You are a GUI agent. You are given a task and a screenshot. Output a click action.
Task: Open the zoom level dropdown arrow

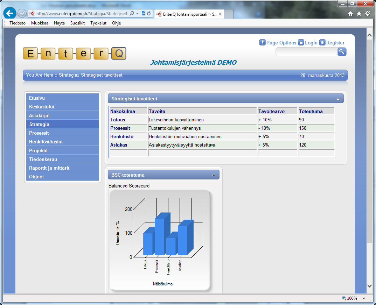[364, 298]
